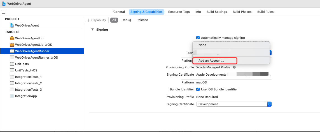Click the sidebar toggle icon at top left

point(3,12)
